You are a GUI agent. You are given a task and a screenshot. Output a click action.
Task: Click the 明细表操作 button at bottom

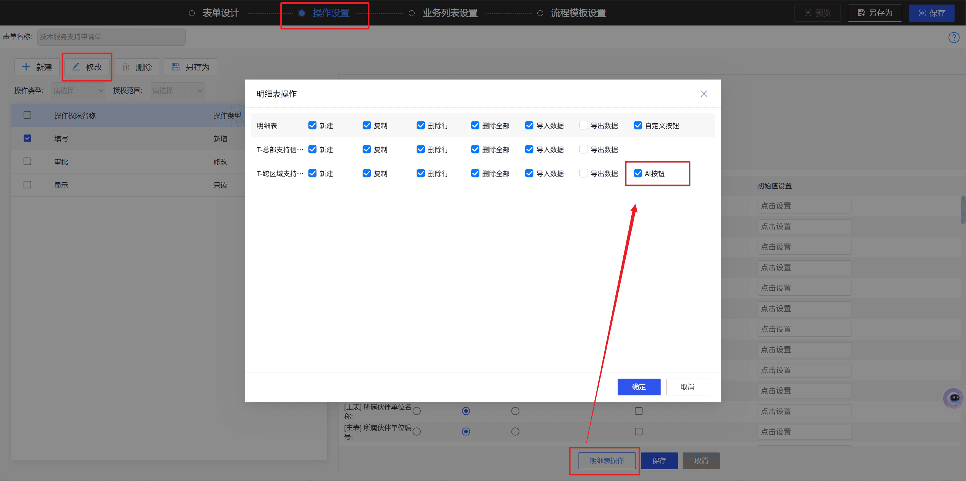(607, 461)
